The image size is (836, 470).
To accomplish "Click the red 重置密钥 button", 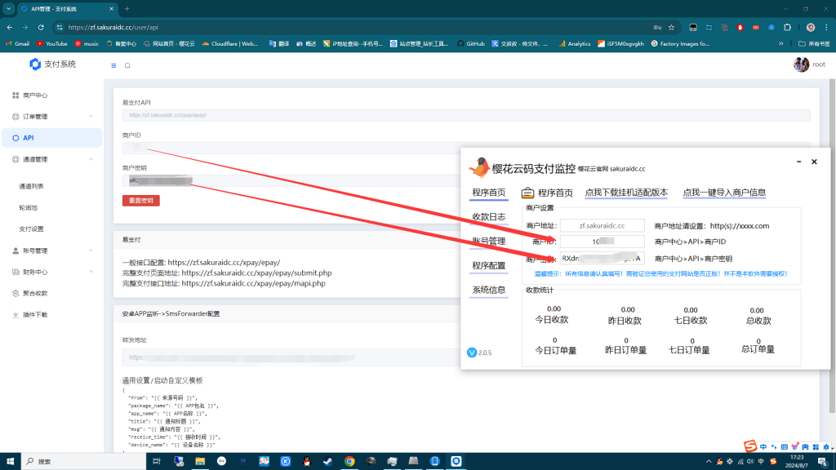I will tap(141, 200).
